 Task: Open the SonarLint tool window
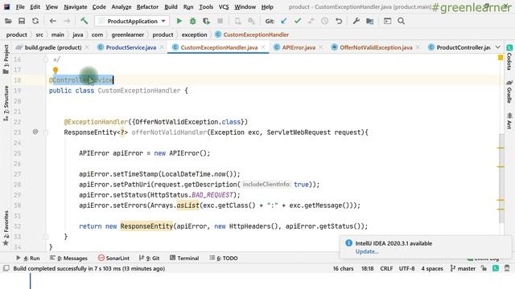[113, 258]
